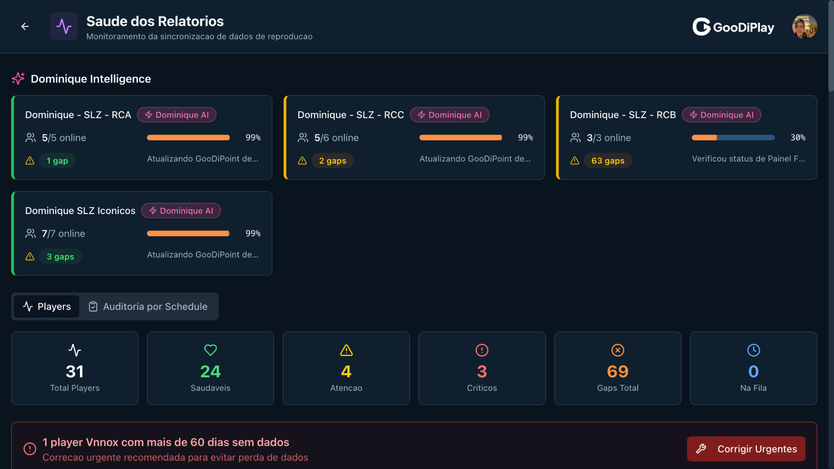Click the 63 gaps badge
The width and height of the screenshot is (834, 469).
pos(608,161)
